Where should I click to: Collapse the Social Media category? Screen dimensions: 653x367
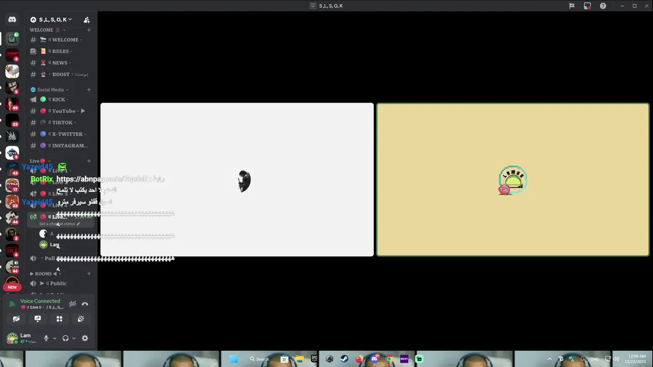coord(49,90)
